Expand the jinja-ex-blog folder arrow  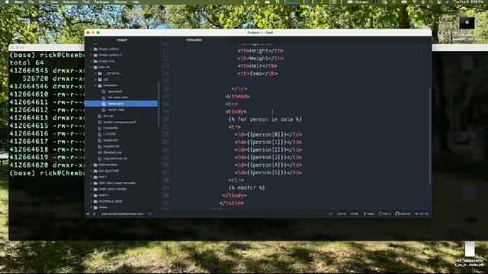point(91,164)
